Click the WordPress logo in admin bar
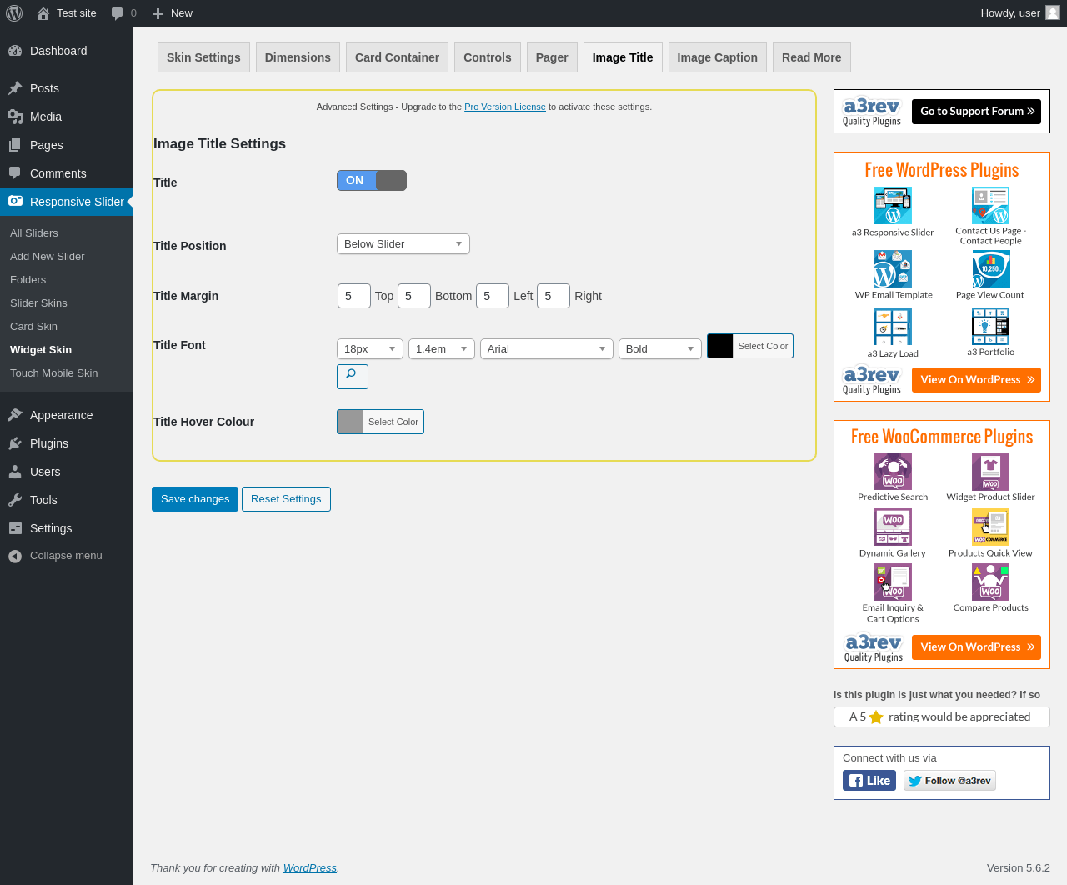 [x=14, y=13]
